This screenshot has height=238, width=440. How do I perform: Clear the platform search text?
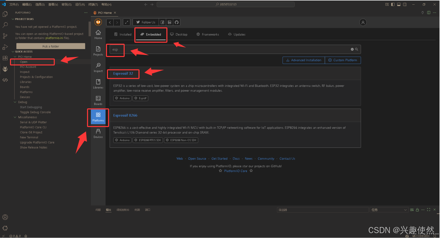[352, 49]
